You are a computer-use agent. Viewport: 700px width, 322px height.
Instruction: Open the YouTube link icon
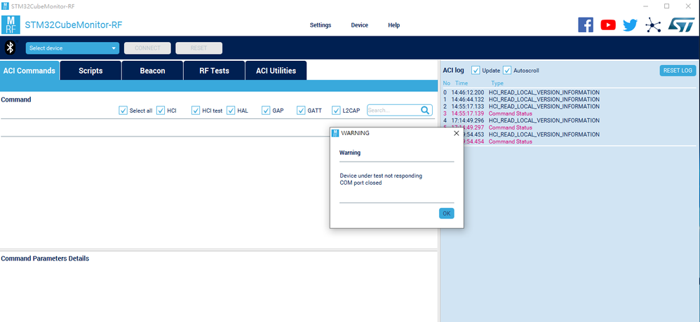[x=608, y=25]
